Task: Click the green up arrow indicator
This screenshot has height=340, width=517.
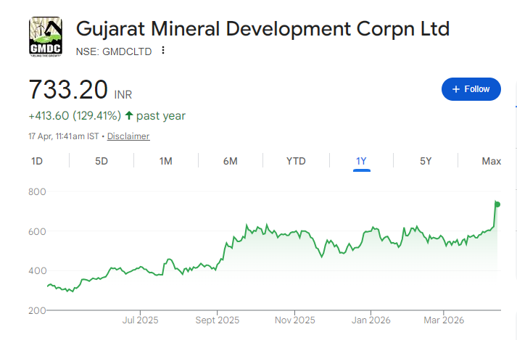Action: pos(129,115)
